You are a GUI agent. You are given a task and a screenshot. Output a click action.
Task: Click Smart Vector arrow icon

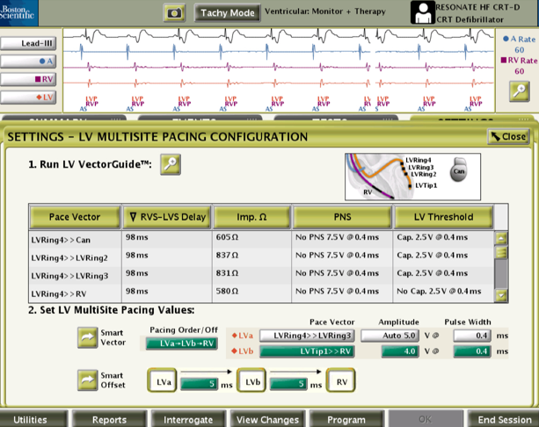pyautogui.click(x=88, y=337)
